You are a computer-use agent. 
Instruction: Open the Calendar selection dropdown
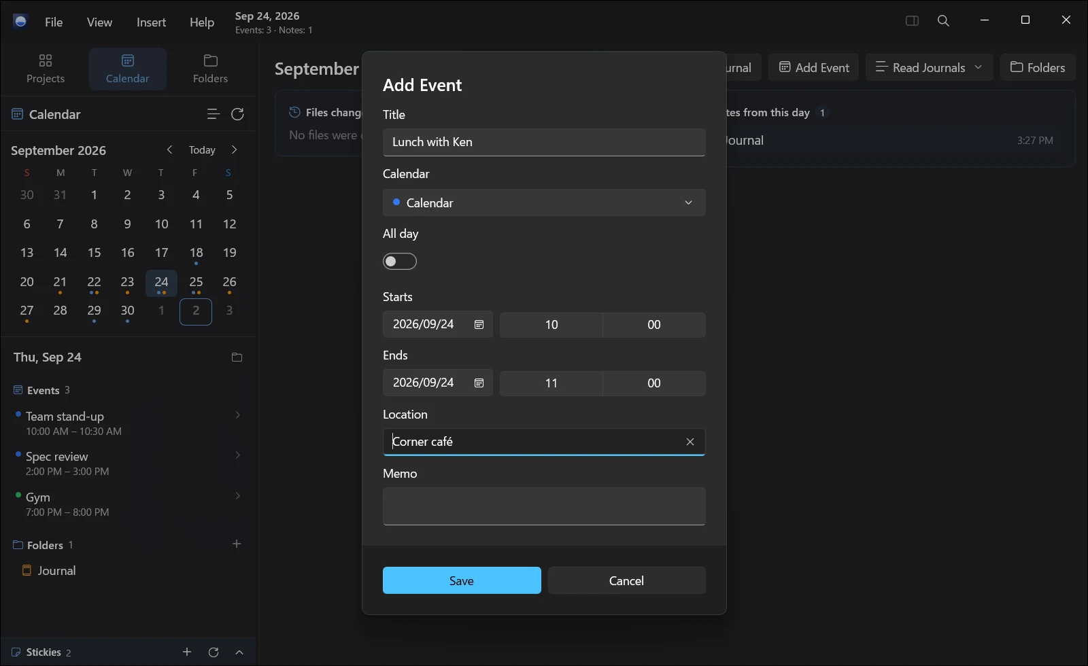click(544, 203)
